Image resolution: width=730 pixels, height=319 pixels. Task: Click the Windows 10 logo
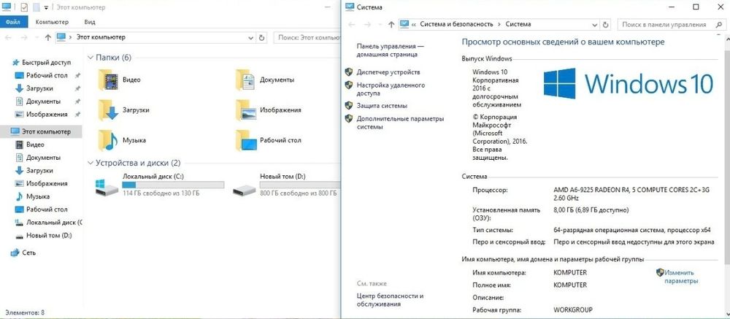[628, 83]
